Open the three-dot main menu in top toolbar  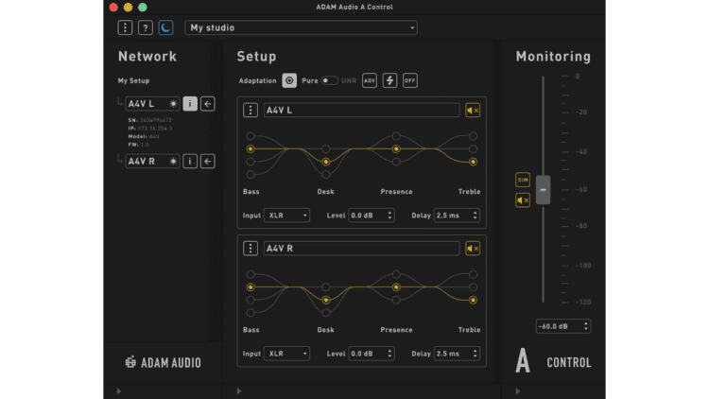125,27
